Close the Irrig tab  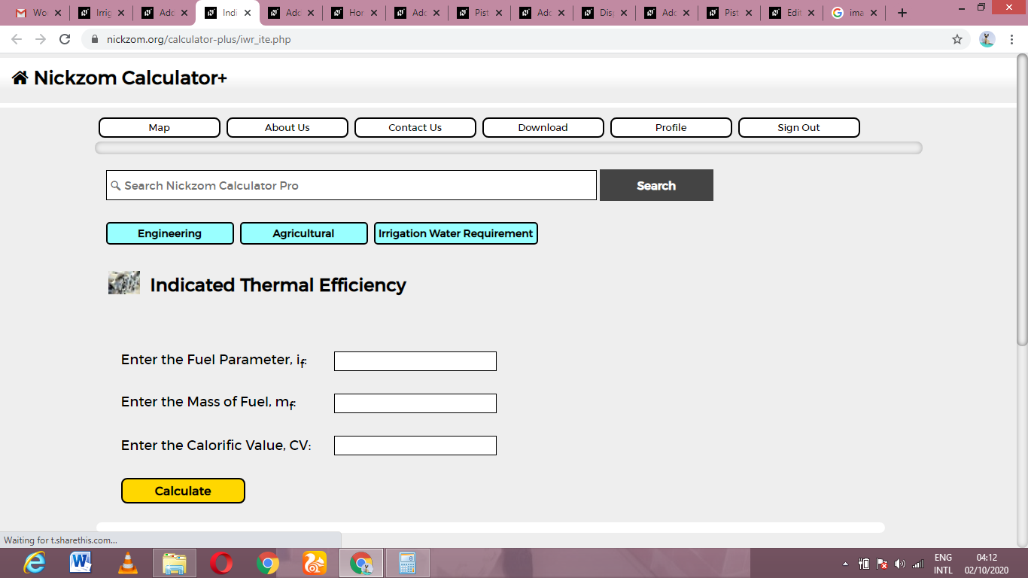[121, 13]
